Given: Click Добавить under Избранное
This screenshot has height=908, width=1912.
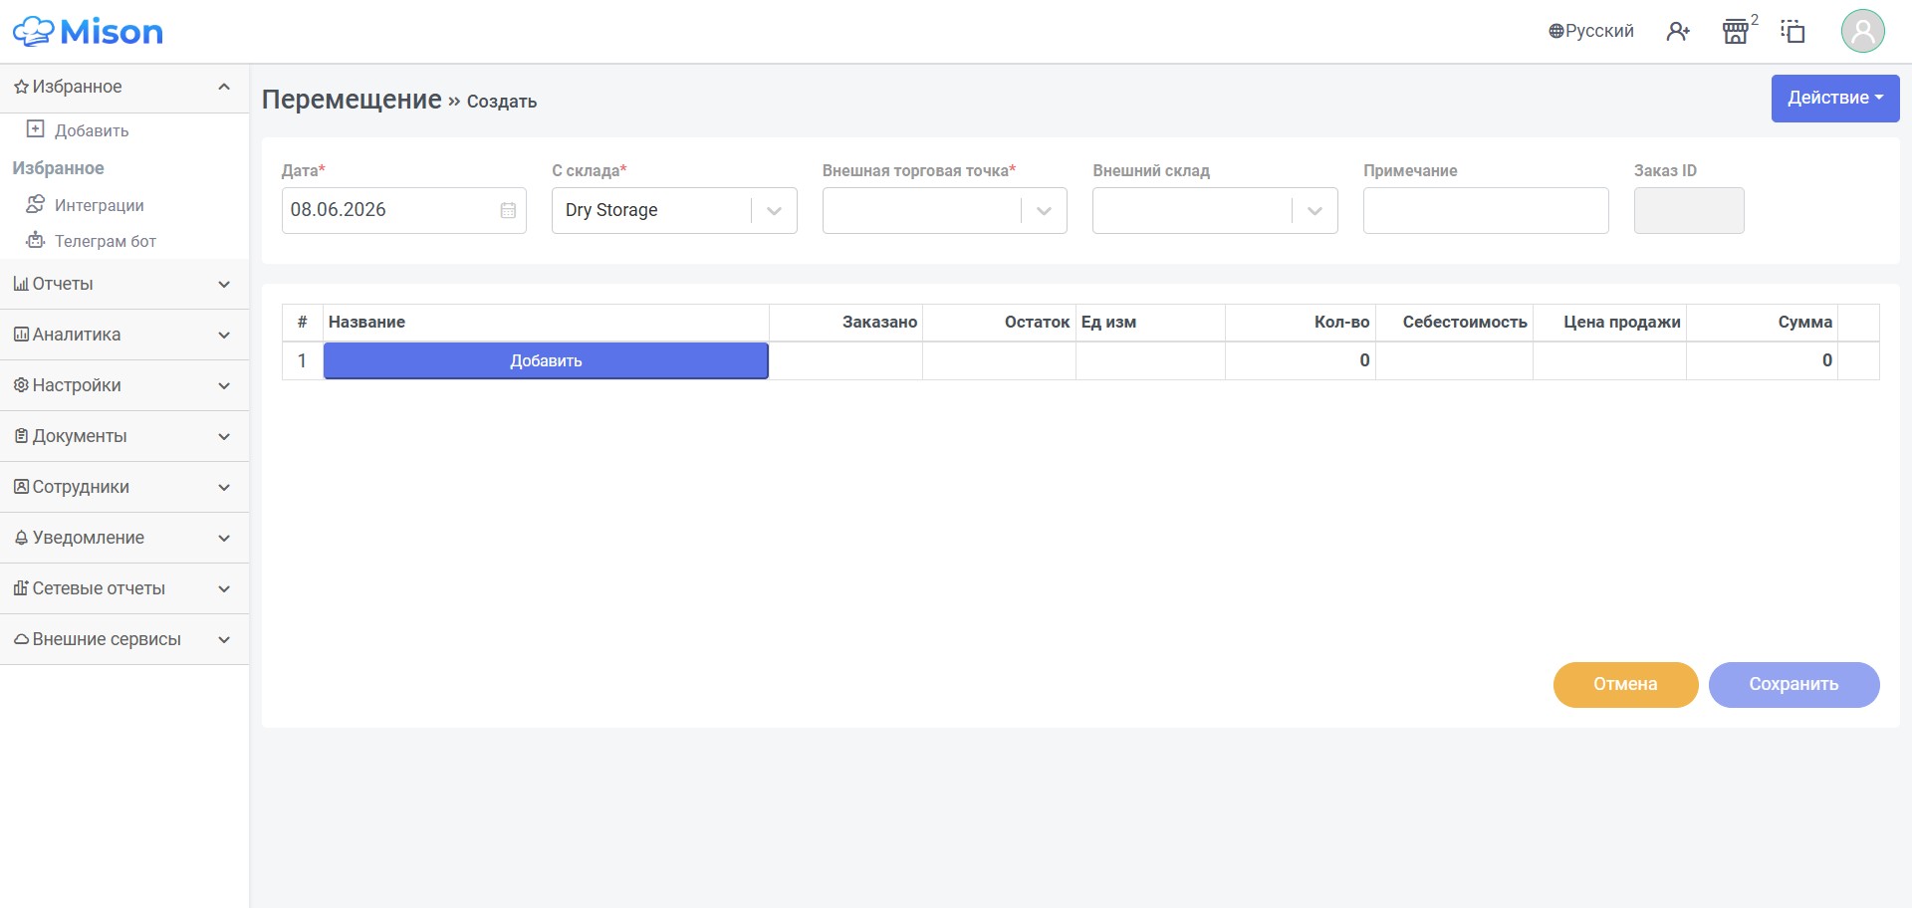Looking at the screenshot, I should tap(91, 130).
